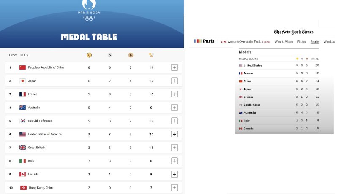The width and height of the screenshot is (338, 194).
Task: Open Women's Gymnastics Finals live link
Action: click(x=245, y=42)
